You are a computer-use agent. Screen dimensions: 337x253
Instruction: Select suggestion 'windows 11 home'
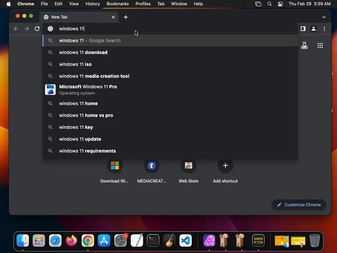pyautogui.click(x=170, y=103)
